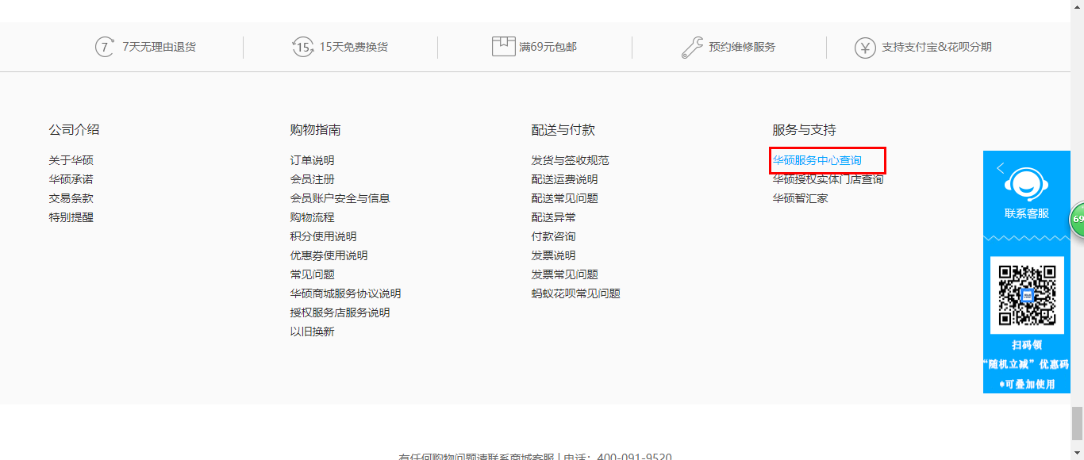Click the 扫码领优惠码 QR code

coord(1026,293)
